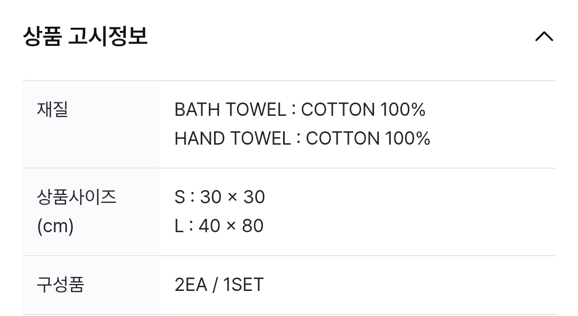Click the L size letter

[x=179, y=226]
